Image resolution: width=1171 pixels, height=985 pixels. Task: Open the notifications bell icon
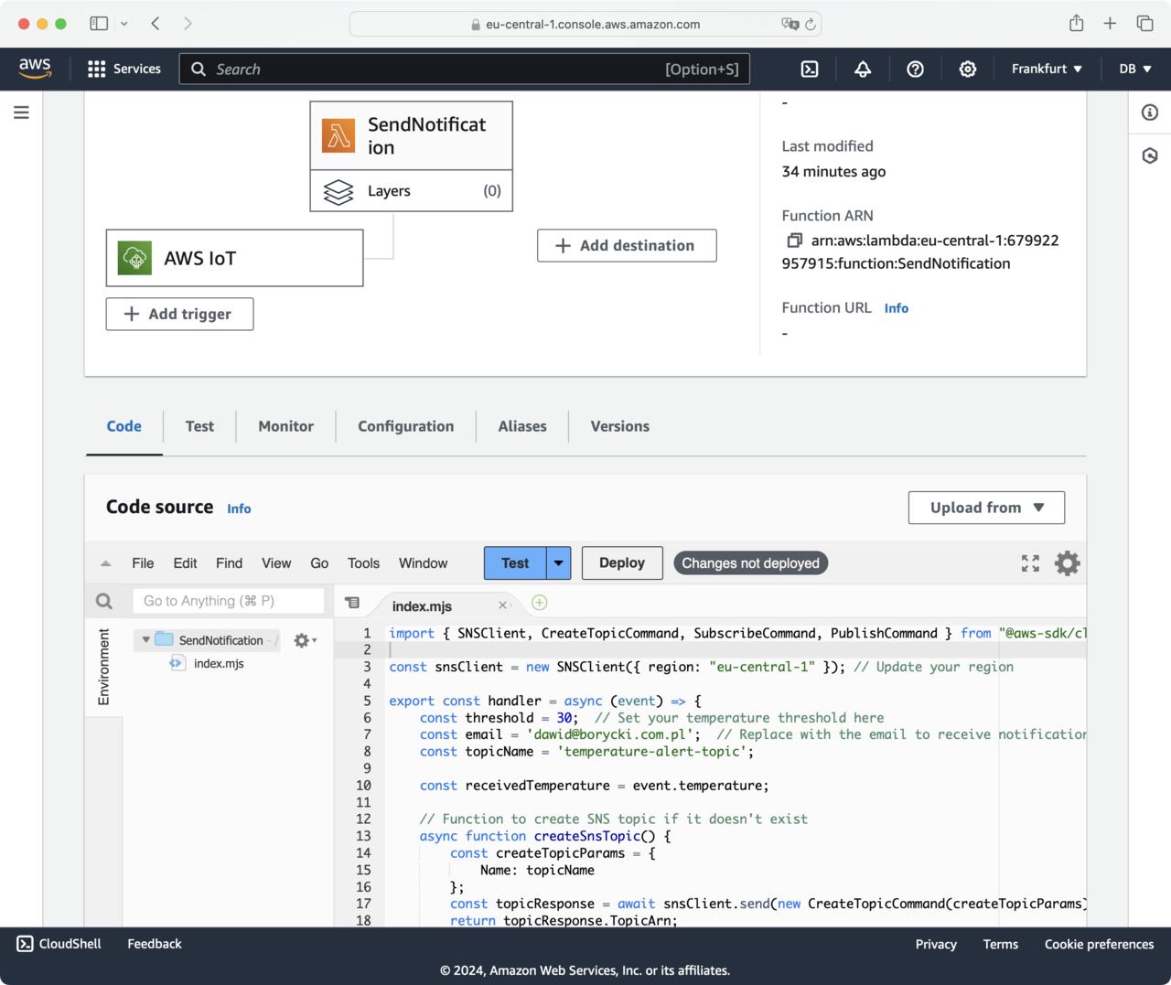863,70
